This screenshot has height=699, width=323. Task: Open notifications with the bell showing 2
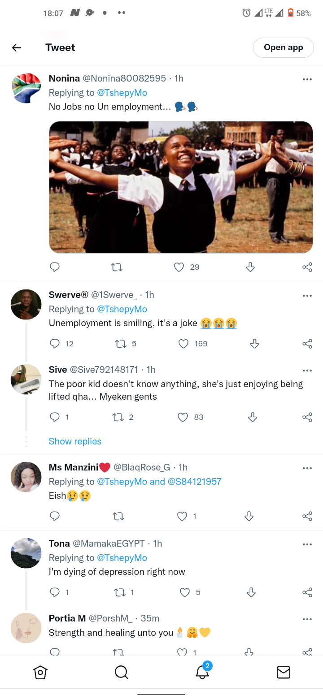click(202, 671)
